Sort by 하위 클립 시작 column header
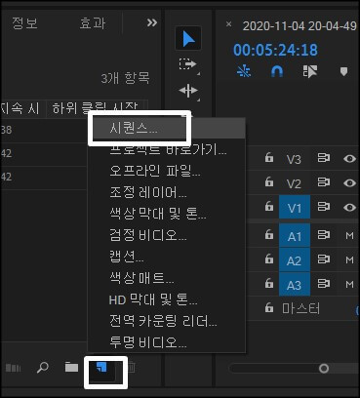The width and height of the screenshot is (360, 398). coord(95,108)
